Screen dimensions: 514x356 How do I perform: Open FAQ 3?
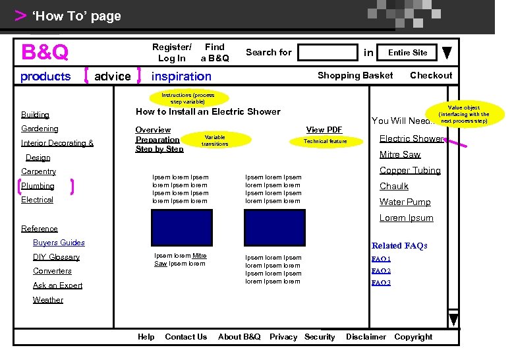(x=381, y=283)
